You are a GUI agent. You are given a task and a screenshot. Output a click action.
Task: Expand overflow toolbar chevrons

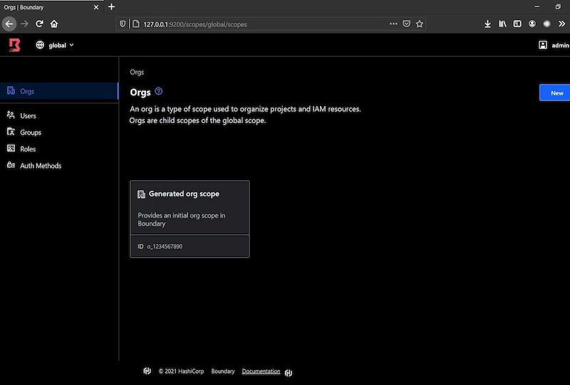pyautogui.click(x=561, y=24)
